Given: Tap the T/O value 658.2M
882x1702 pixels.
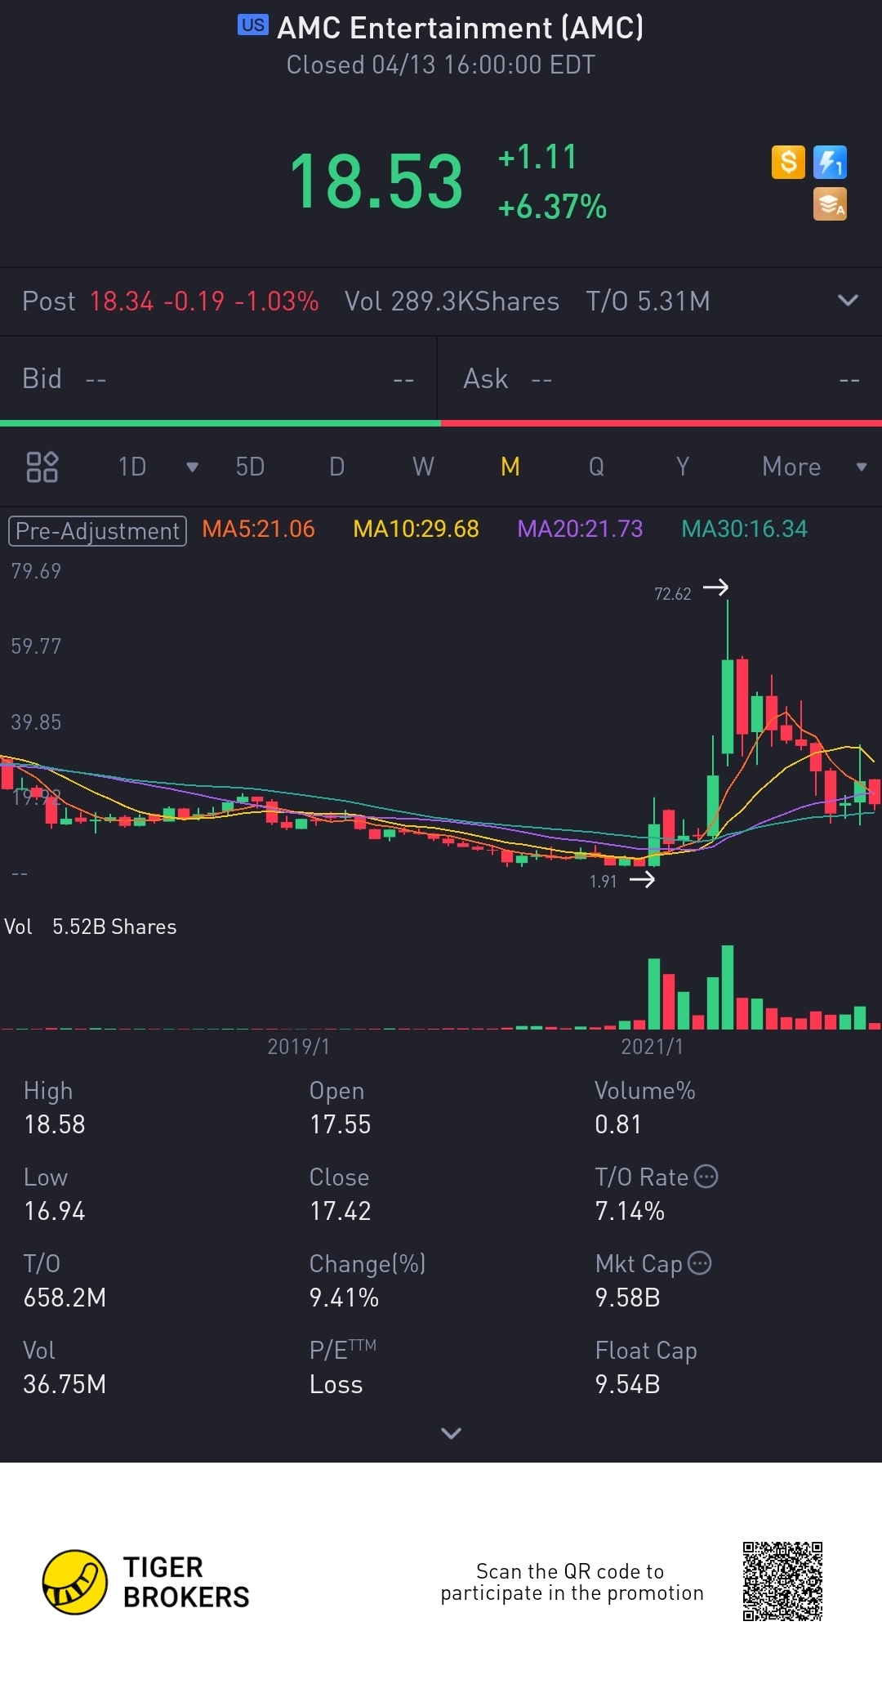Looking at the screenshot, I should point(65,1298).
